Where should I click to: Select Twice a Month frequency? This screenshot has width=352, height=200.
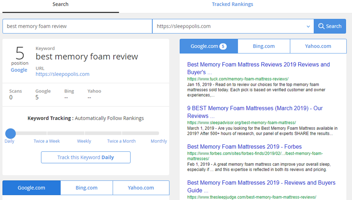[x=121, y=141]
